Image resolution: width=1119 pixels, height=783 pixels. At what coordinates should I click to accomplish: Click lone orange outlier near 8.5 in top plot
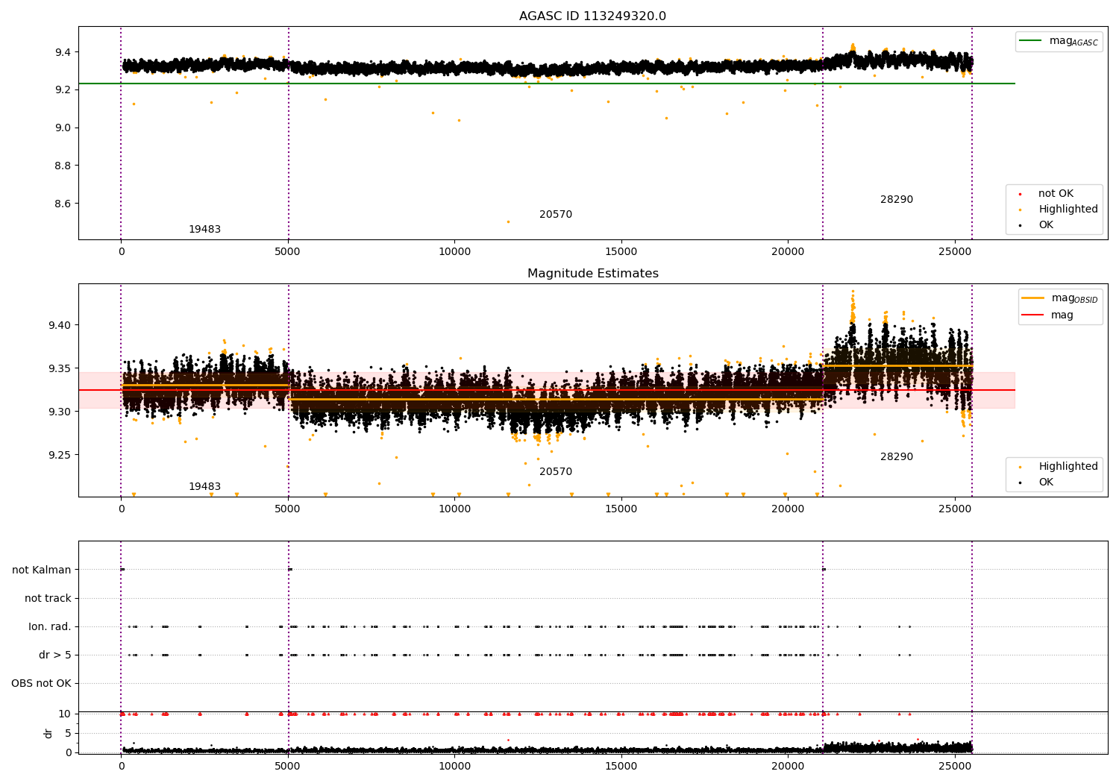pos(508,221)
